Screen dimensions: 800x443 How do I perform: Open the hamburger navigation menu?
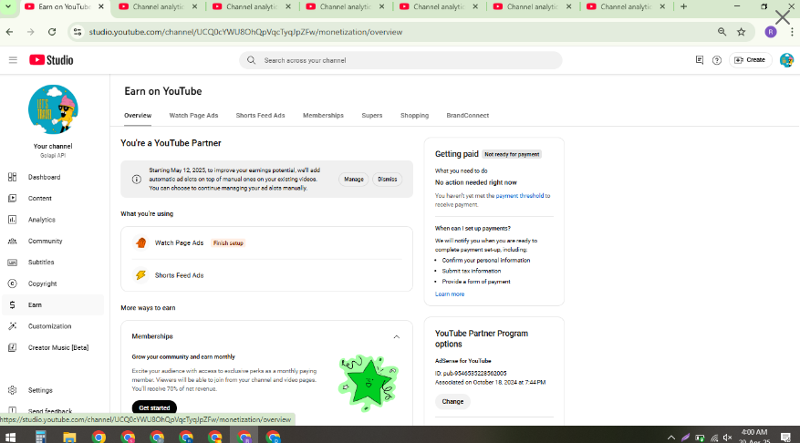(x=13, y=60)
